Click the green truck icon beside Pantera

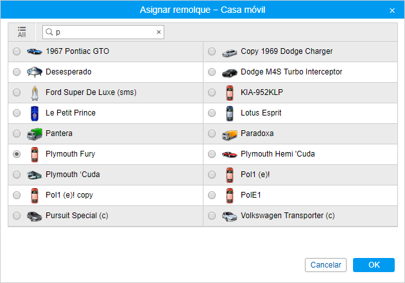pyautogui.click(x=34, y=133)
